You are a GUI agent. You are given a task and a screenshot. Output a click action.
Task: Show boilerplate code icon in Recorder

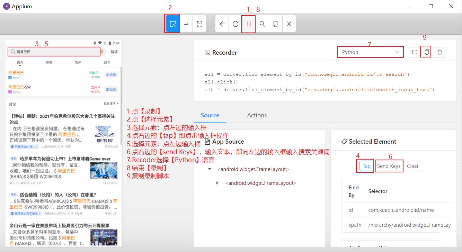click(414, 52)
